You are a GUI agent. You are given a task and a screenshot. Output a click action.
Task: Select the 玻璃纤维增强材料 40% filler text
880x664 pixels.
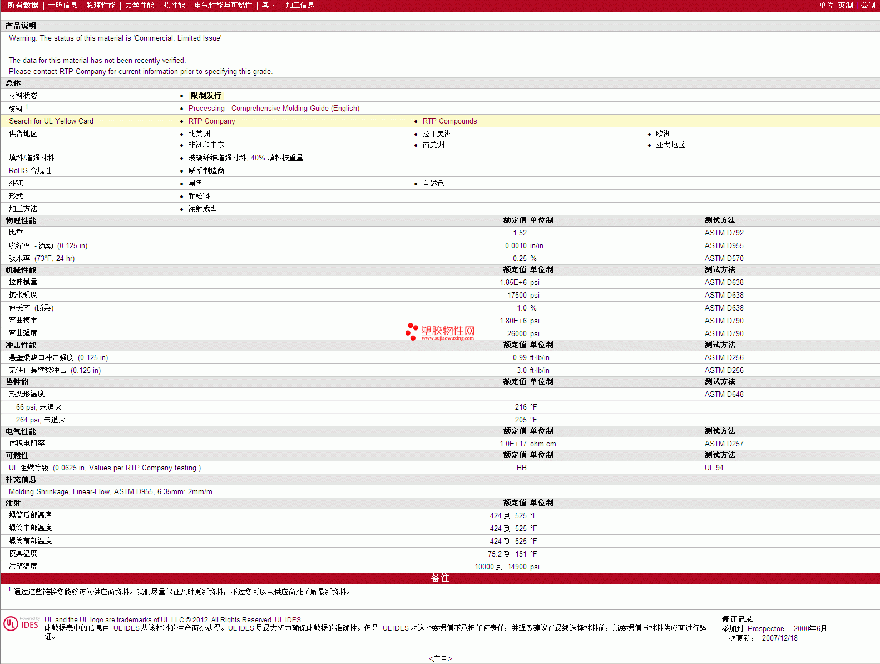click(x=246, y=158)
